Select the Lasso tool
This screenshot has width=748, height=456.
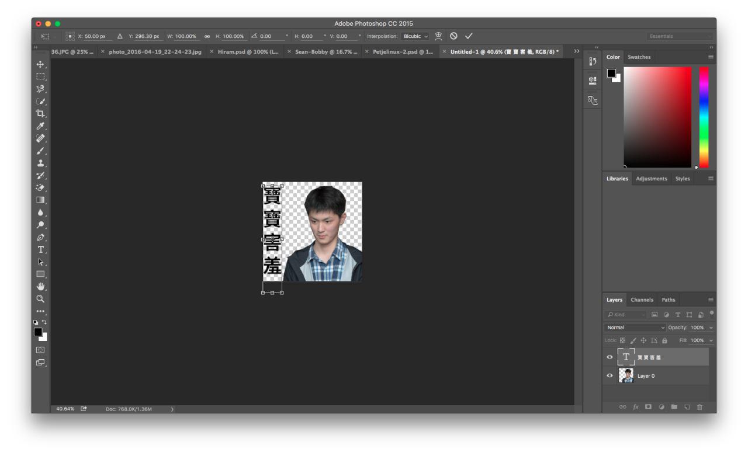point(40,89)
